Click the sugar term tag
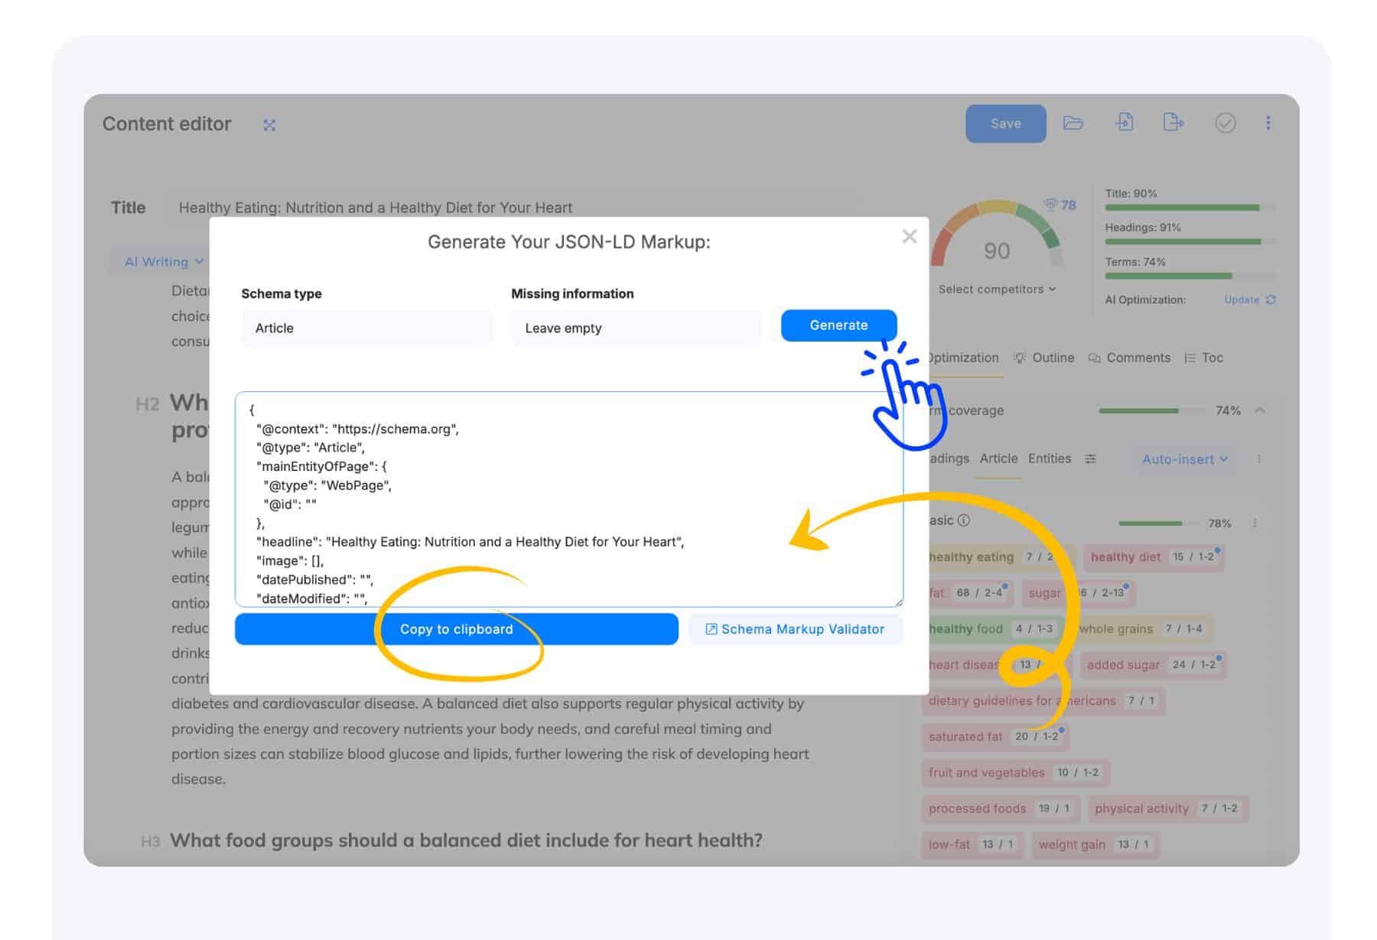 [x=1078, y=593]
